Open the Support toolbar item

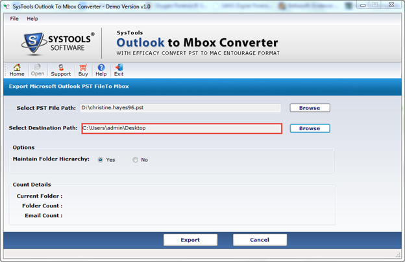click(x=61, y=70)
